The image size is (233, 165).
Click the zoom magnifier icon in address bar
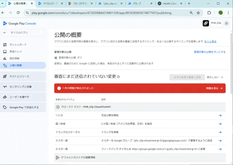(x=191, y=13)
